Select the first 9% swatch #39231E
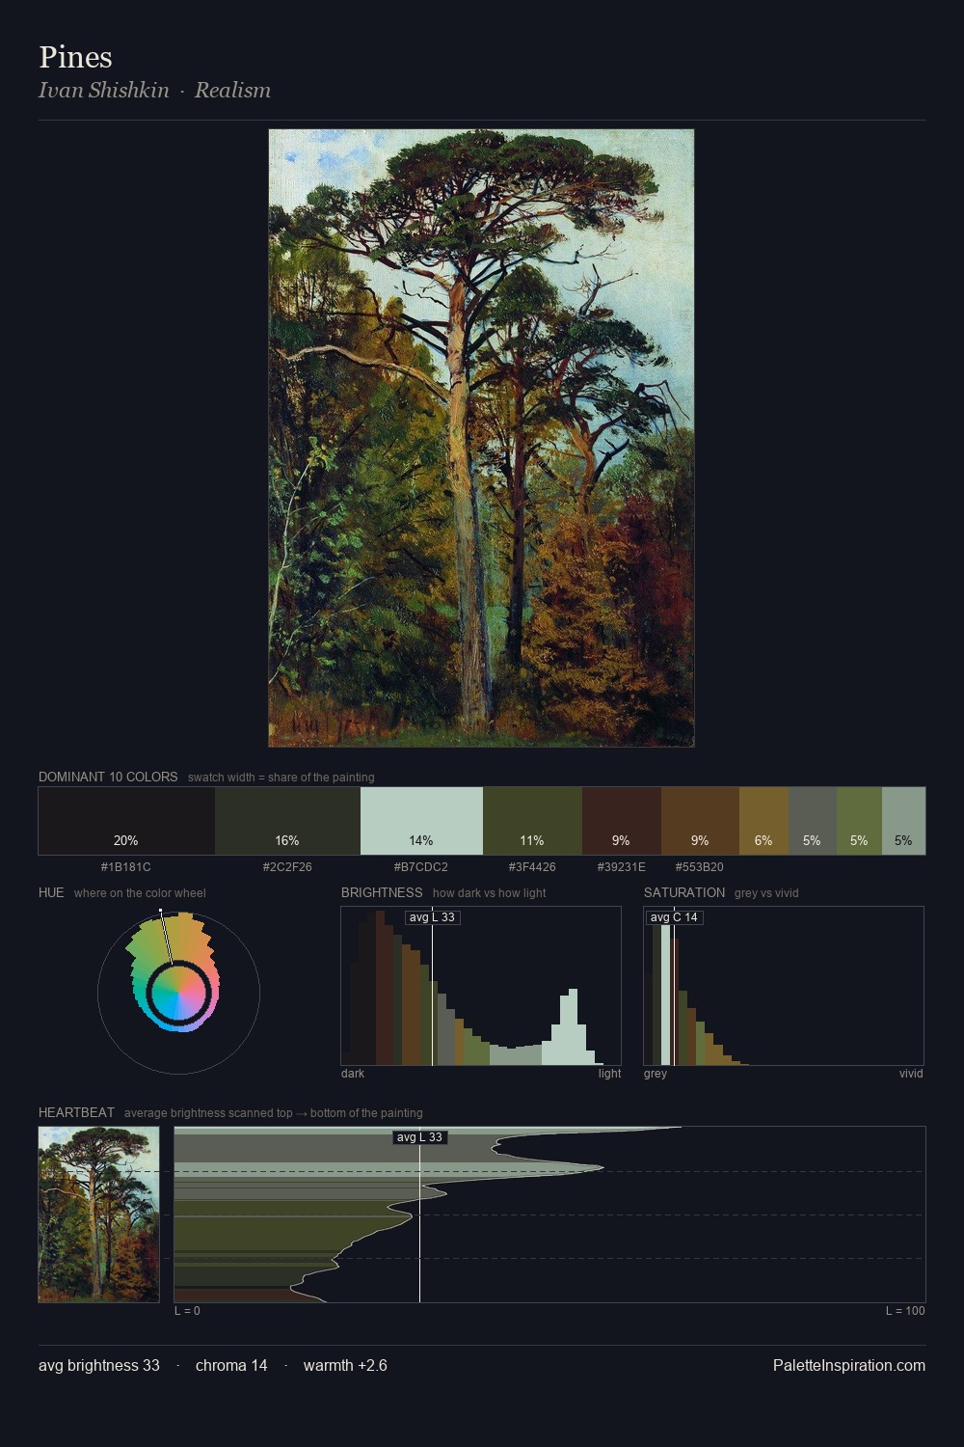The height and width of the screenshot is (1447, 964). click(x=622, y=821)
